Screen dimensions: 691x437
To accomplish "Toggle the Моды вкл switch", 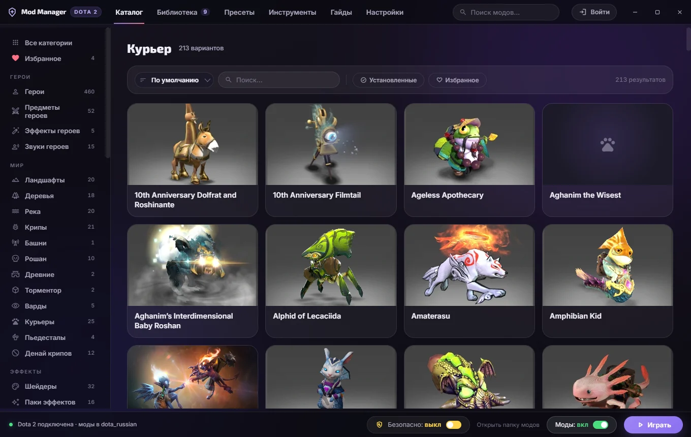I will pos(601,425).
